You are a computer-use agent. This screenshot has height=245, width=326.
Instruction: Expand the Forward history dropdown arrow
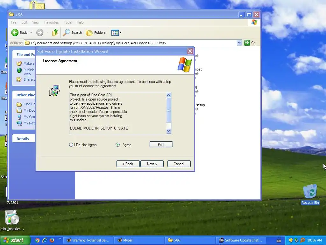click(47, 33)
